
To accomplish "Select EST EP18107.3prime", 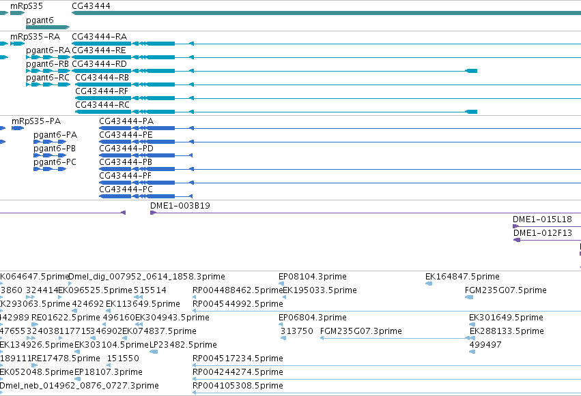I will pyautogui.click(x=109, y=373).
